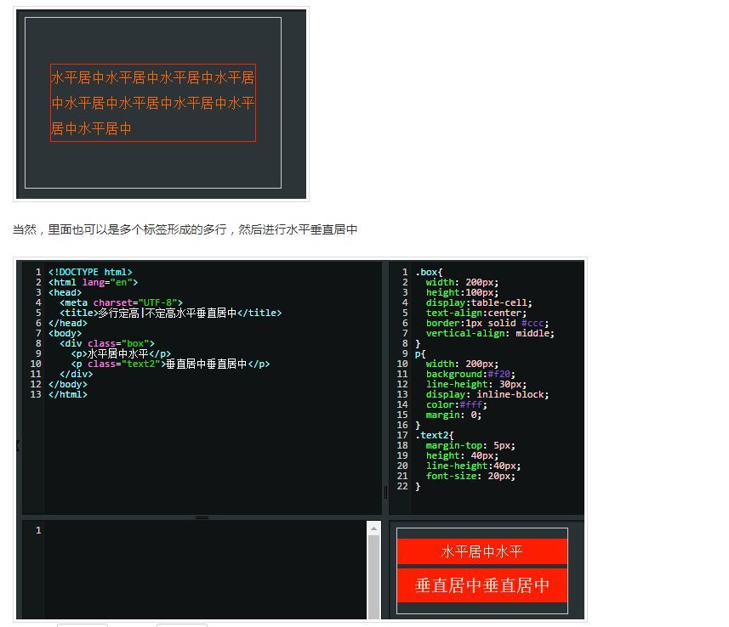Screen dimensions: 729x627
Task: Click the divider grip above the JavaScript panel
Action: point(202,517)
